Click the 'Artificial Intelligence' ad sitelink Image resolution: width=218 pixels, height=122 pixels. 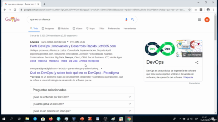click(89, 61)
